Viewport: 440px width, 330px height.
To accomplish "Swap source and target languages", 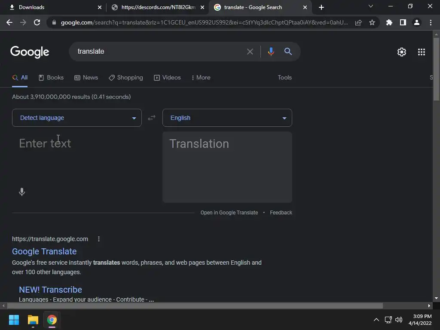I will tap(152, 118).
